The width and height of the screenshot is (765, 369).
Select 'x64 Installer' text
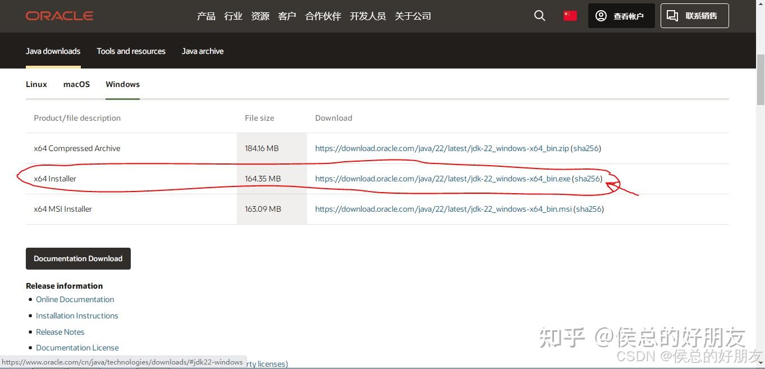(55, 179)
